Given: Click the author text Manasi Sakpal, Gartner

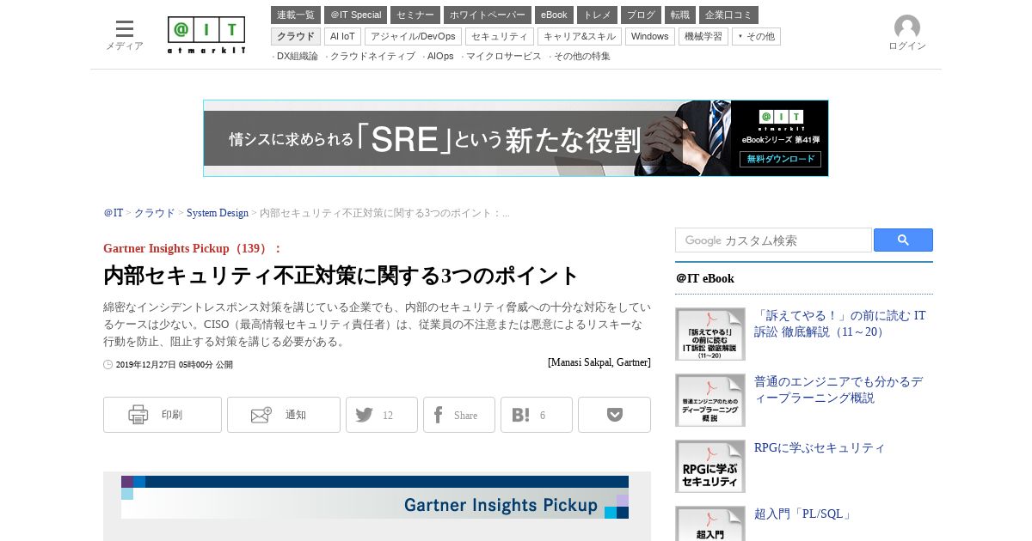Looking at the screenshot, I should point(599,362).
